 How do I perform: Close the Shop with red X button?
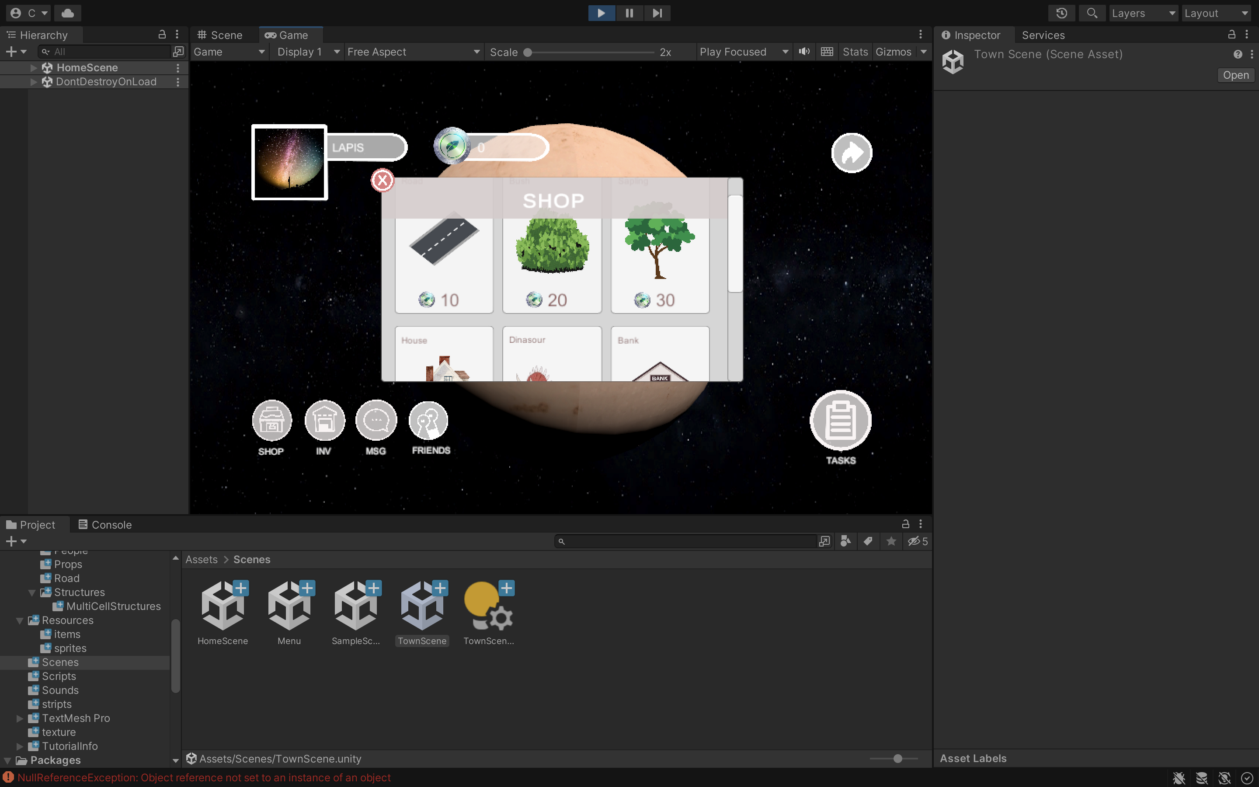[383, 181]
